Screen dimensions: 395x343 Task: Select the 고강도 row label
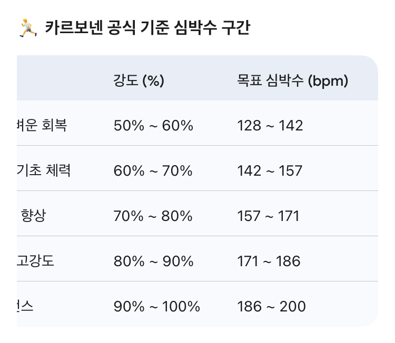coord(36,261)
